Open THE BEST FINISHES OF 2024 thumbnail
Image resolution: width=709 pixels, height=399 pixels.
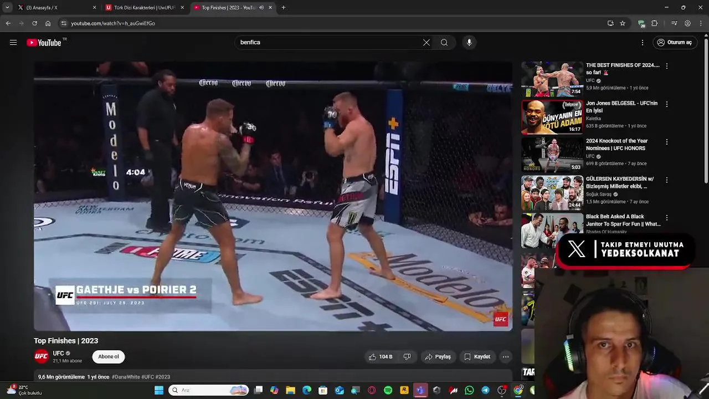pos(552,79)
